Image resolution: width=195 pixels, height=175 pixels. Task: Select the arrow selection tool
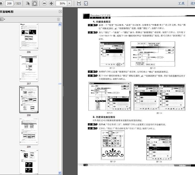click(28, 3)
